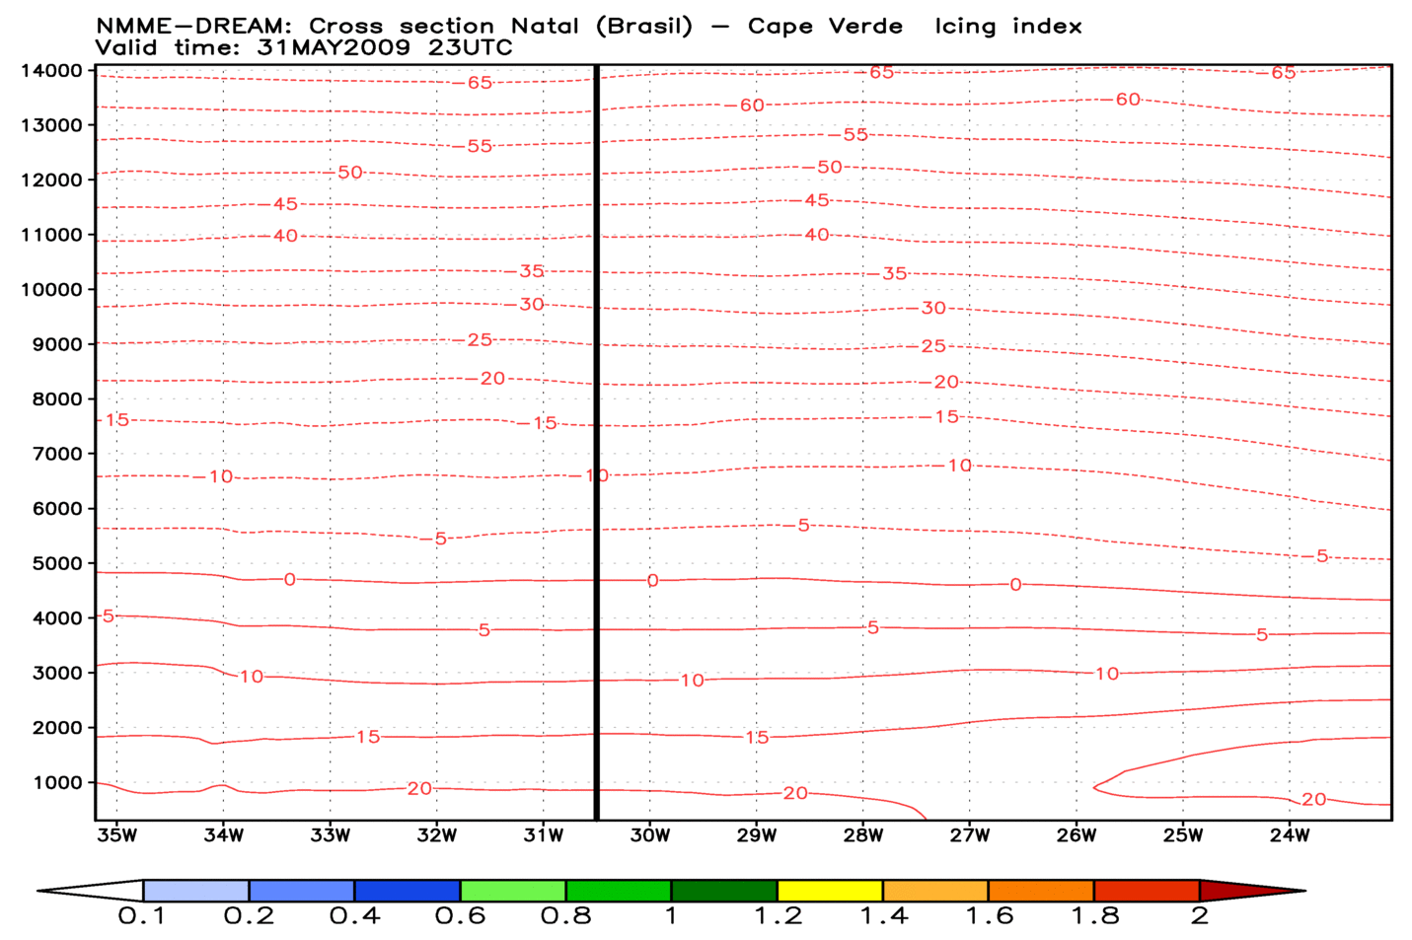Screen dimensions: 1412x940
Task: Click the 11000 altitude axis label
Action: [51, 235]
